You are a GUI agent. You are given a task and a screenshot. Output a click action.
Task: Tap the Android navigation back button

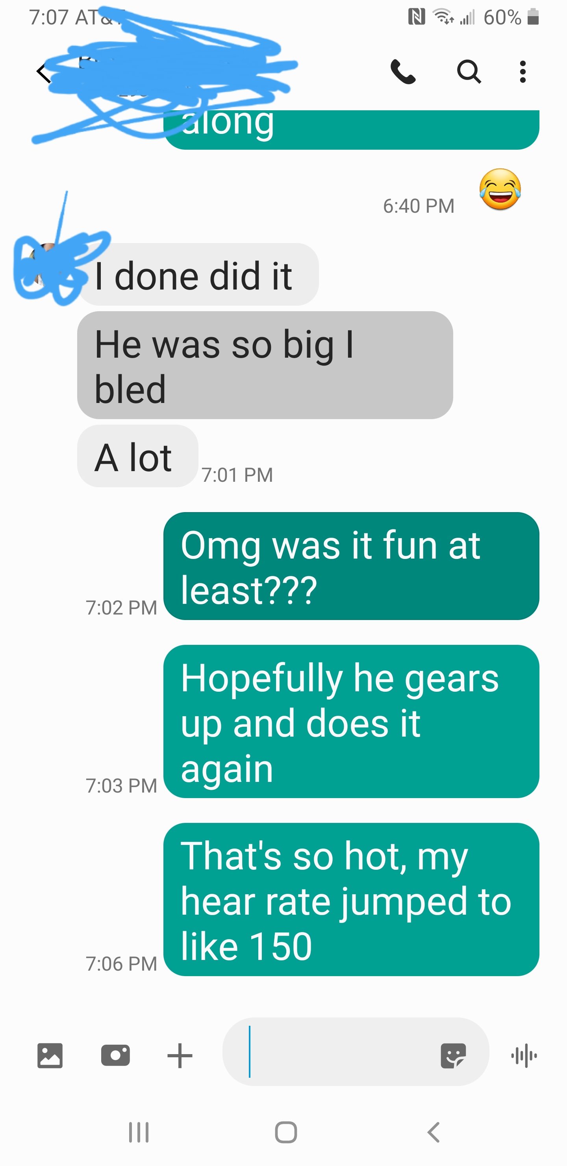click(x=434, y=1133)
